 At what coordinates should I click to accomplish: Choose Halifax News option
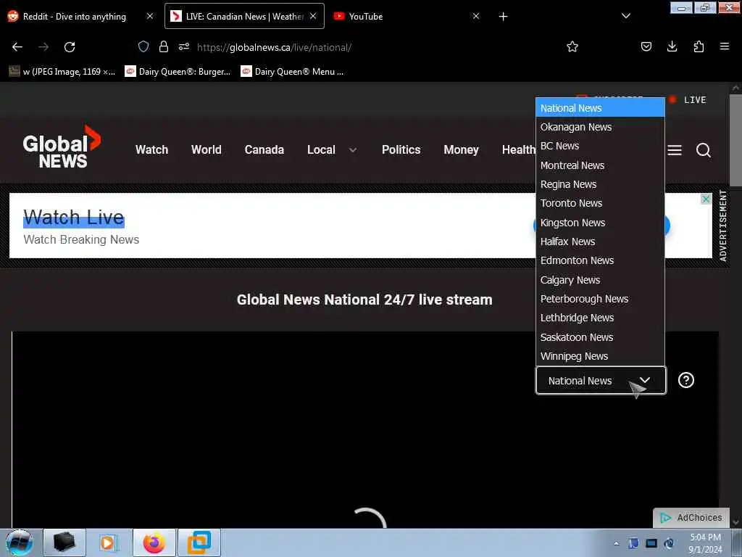coord(600,242)
